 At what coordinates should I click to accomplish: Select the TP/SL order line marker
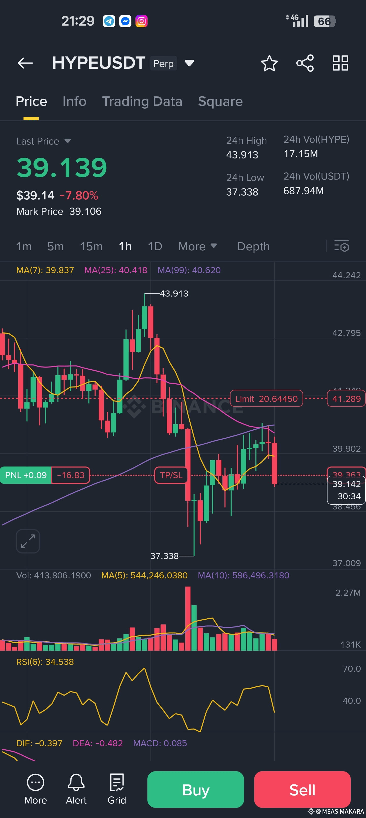point(171,475)
